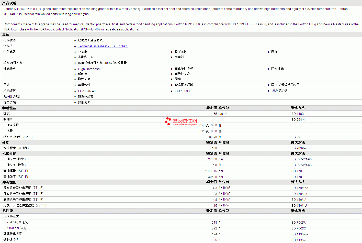Click the 热性能 section header
Image resolution: width=362 pixels, height=243 pixels.
[8, 211]
